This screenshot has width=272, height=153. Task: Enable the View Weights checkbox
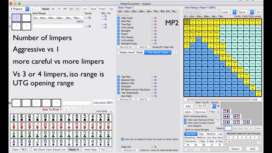(x=185, y=126)
